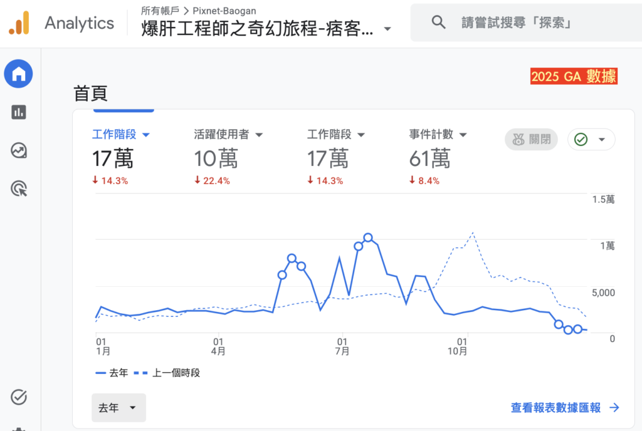Open the property selector dropdown arrow

pos(387,29)
